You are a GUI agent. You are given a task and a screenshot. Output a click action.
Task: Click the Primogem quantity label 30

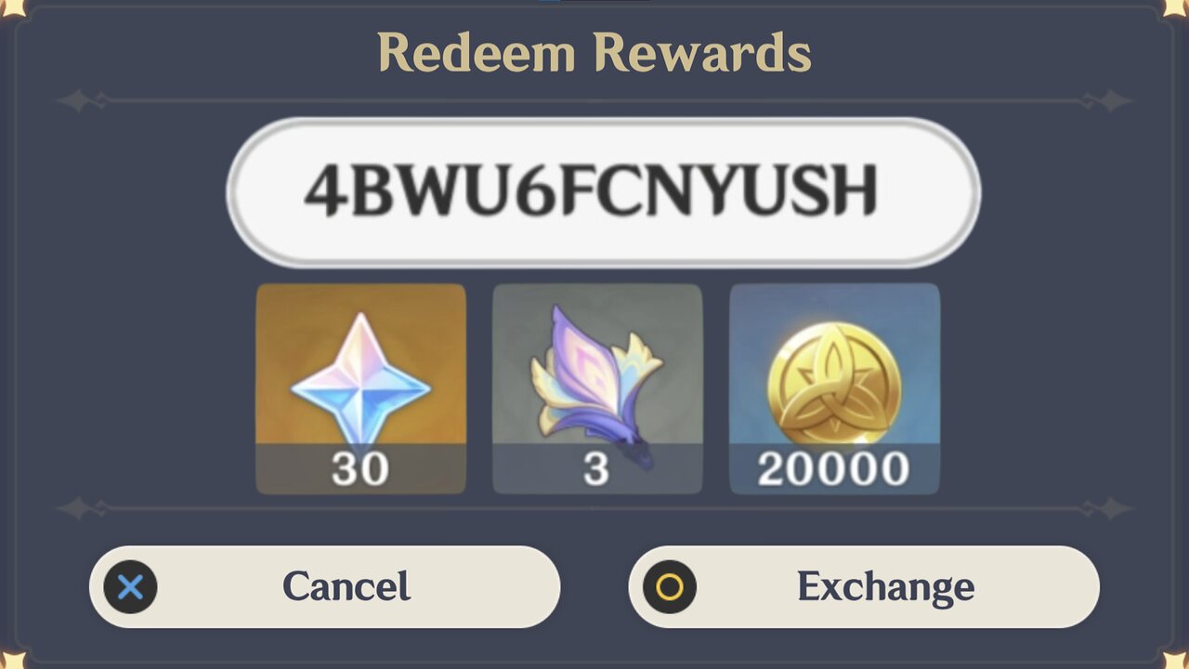pos(360,469)
